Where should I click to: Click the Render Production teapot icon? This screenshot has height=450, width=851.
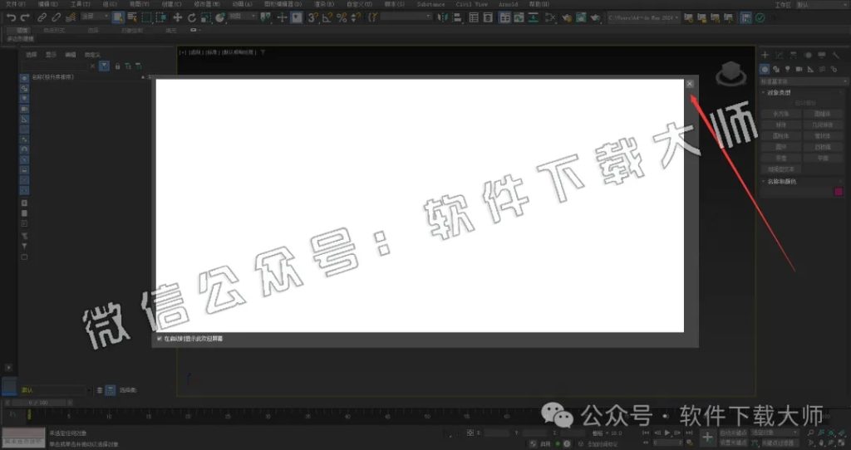(595, 18)
